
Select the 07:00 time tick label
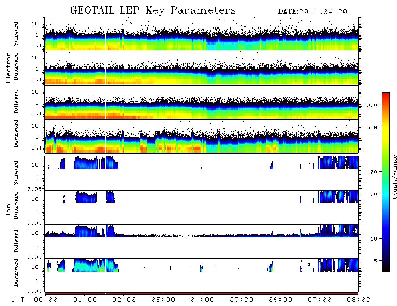pyautogui.click(x=319, y=300)
